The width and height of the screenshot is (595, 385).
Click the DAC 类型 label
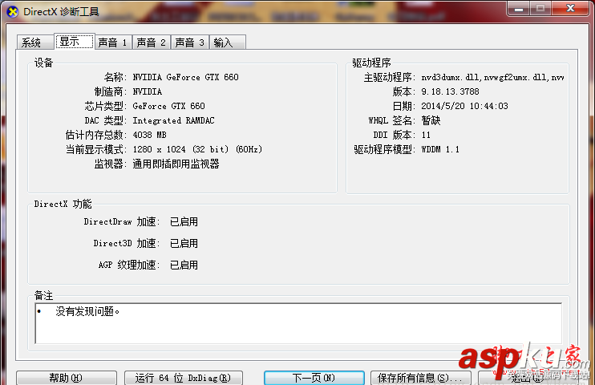pos(105,120)
